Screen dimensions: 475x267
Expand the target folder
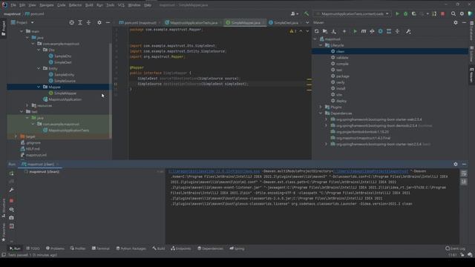(x=16, y=136)
